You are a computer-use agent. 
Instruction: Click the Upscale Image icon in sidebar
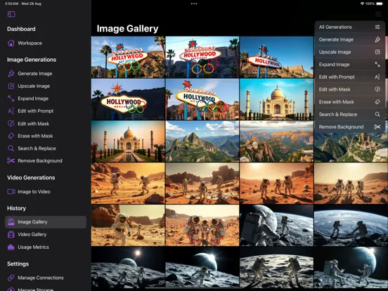pyautogui.click(x=11, y=86)
